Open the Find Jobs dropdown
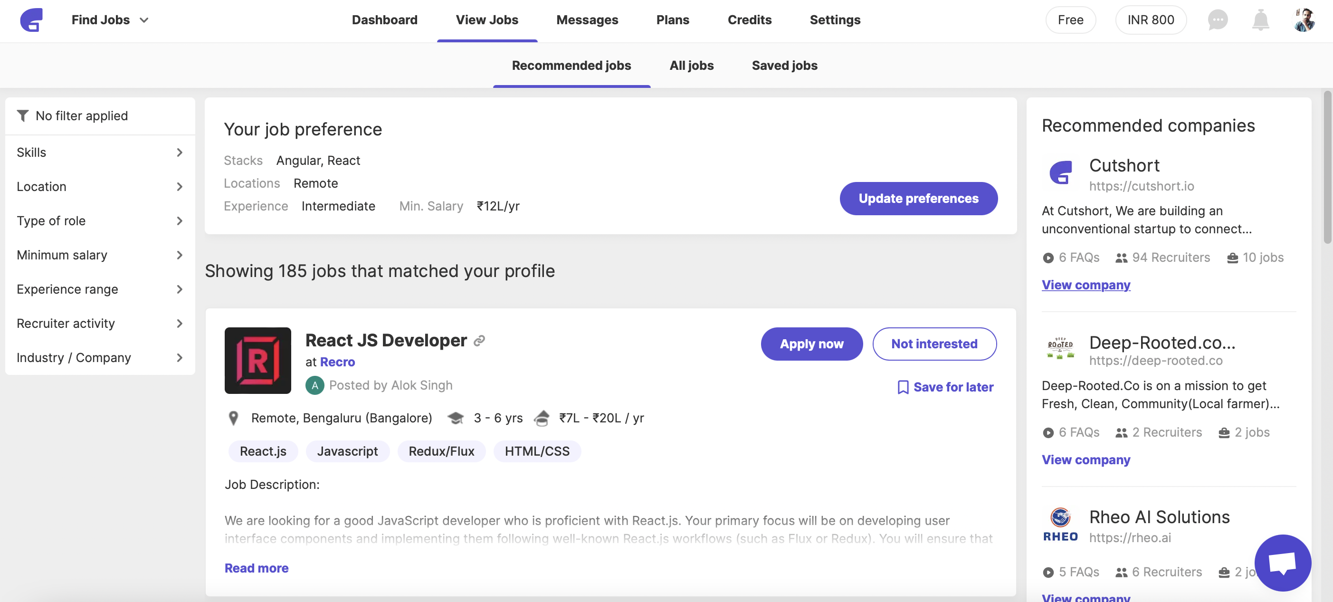Viewport: 1333px width, 602px height. tap(110, 20)
